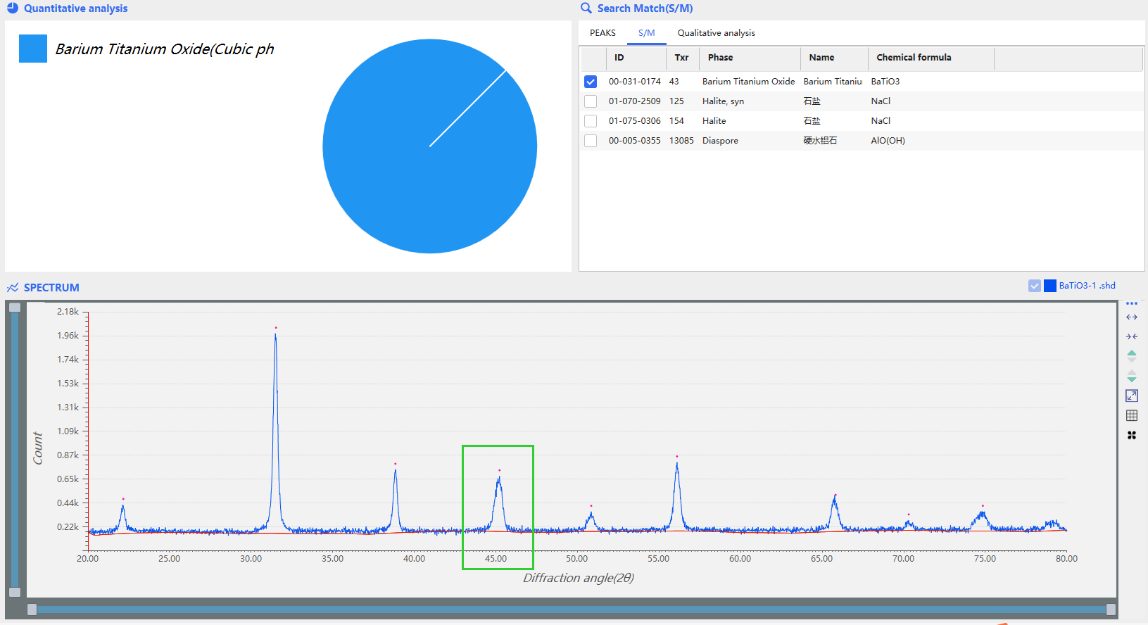1148x625 pixels.
Task: Open the Qualitative analysis tab
Action: [716, 33]
